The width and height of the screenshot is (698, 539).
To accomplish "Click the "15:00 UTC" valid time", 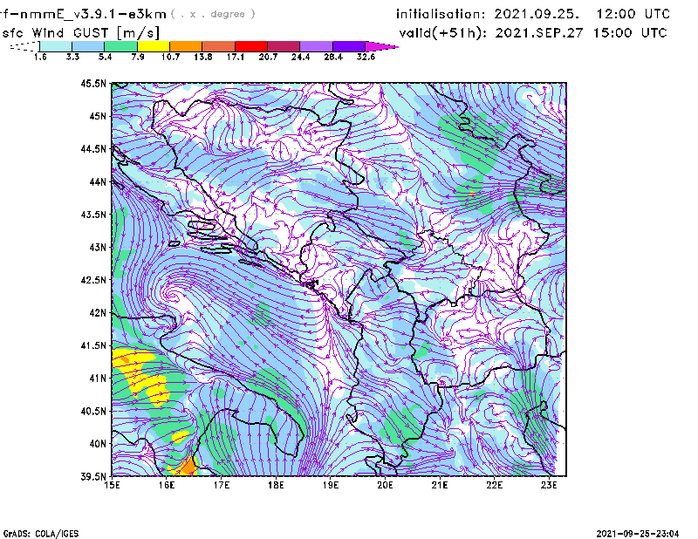I will tap(630, 33).
